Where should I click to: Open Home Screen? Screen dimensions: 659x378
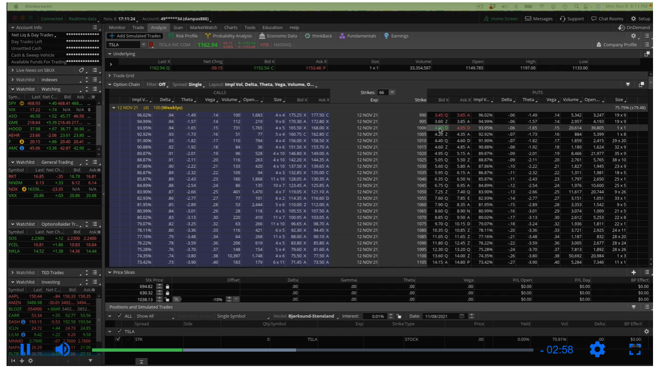point(500,19)
